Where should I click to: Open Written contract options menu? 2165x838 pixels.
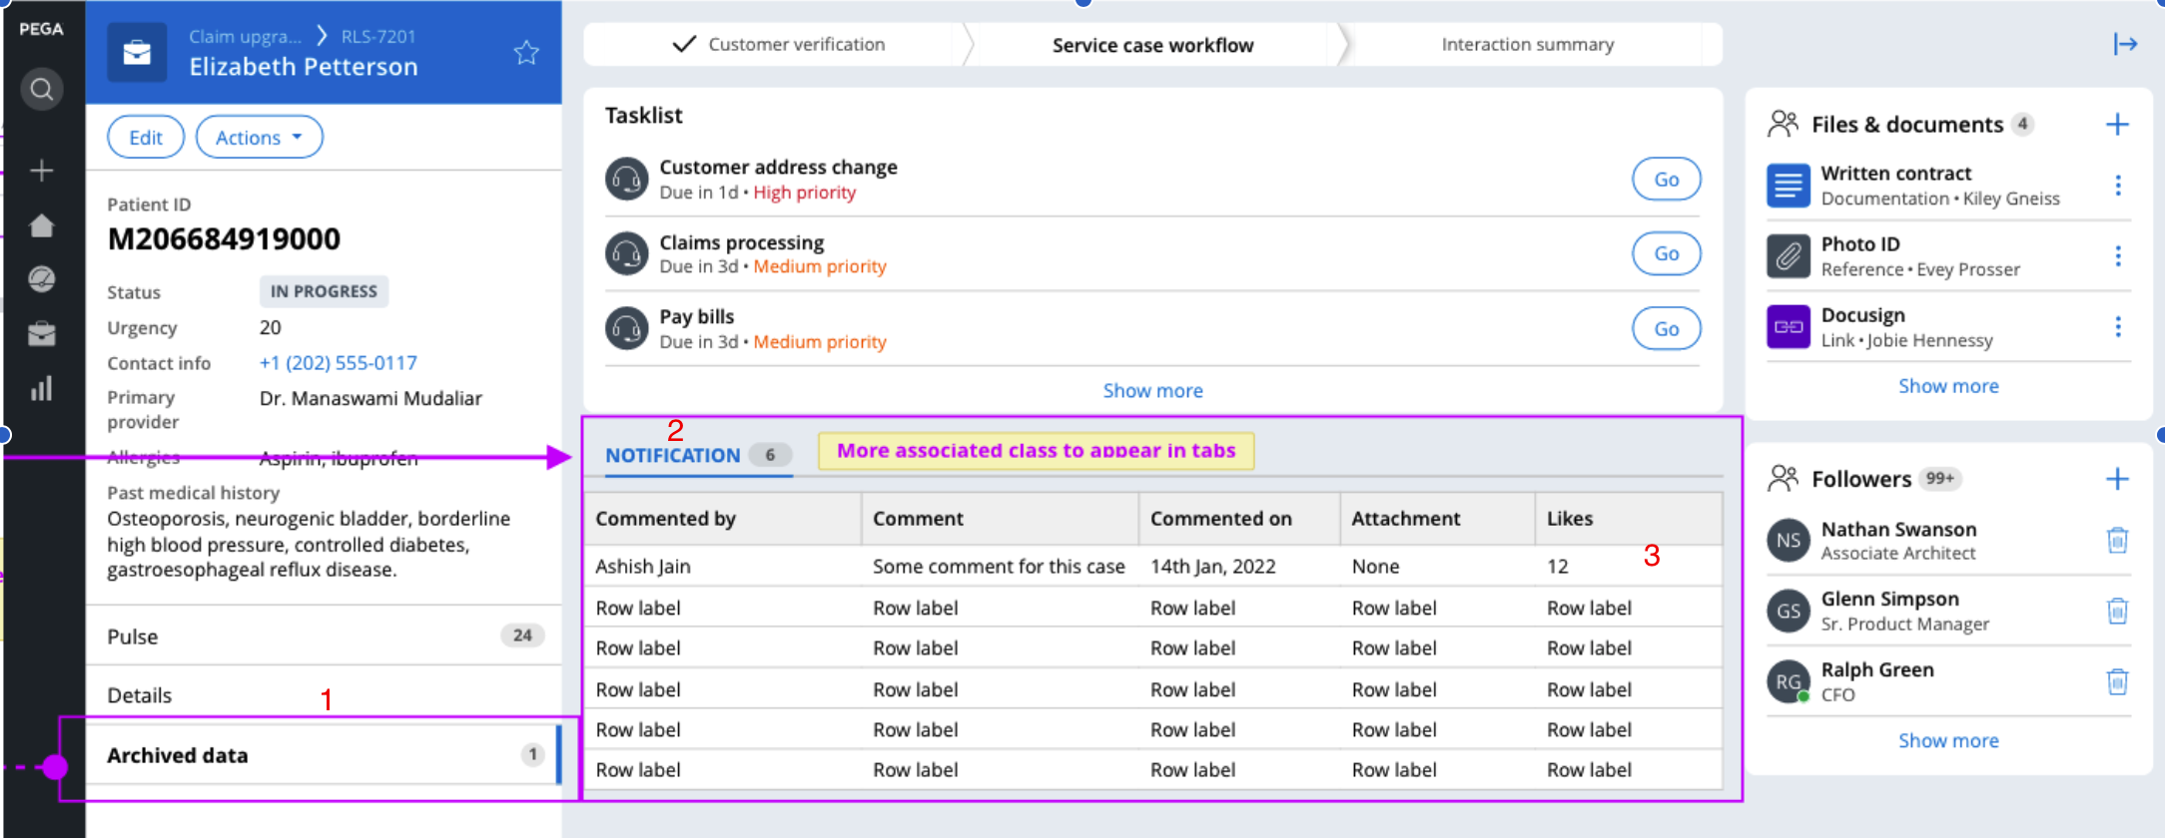point(2118,186)
